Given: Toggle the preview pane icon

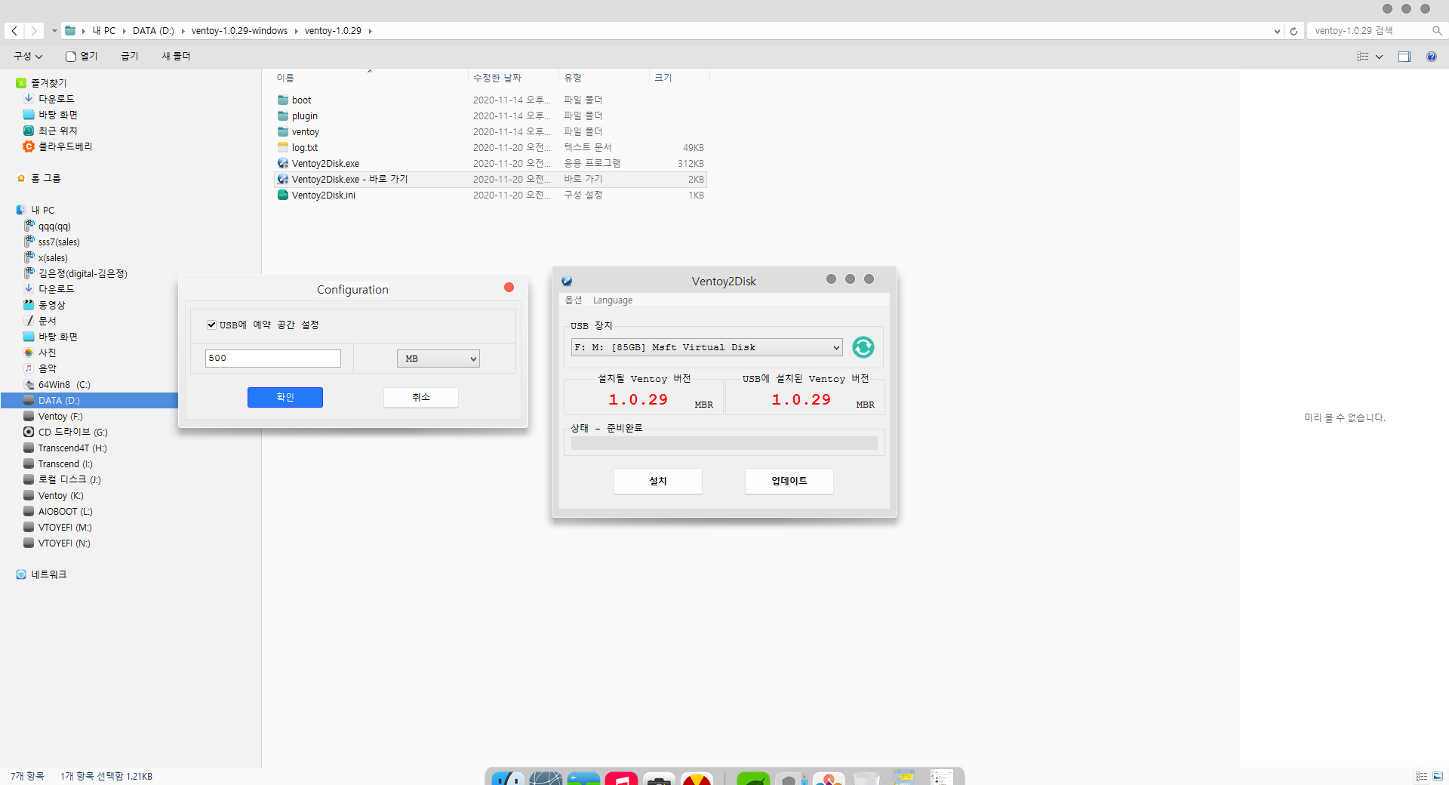Looking at the screenshot, I should click(x=1404, y=57).
